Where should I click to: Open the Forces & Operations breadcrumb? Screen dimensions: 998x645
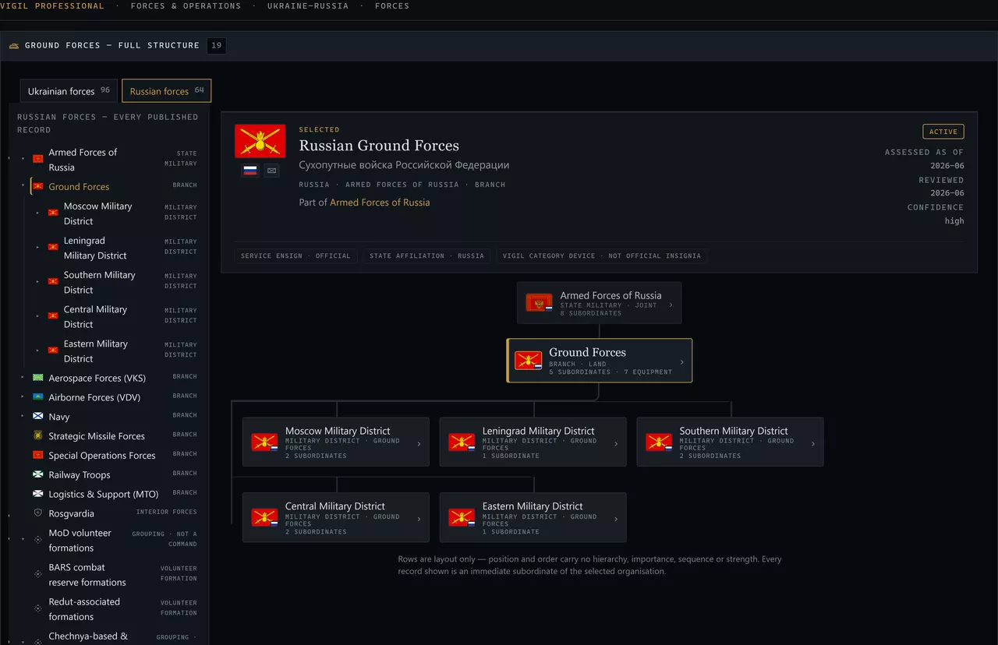[186, 6]
